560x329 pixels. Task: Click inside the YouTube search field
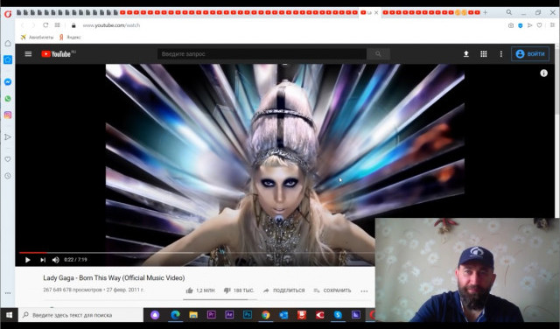point(262,54)
